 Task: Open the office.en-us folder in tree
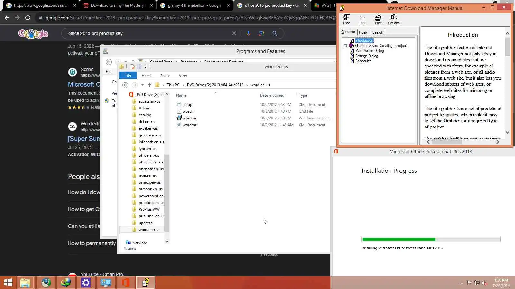pos(149,155)
